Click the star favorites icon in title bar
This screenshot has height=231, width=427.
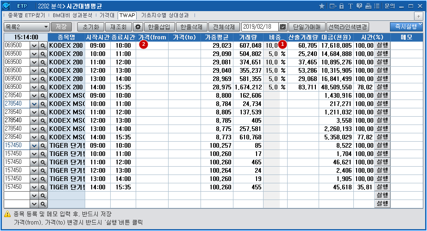[x=322, y=6]
